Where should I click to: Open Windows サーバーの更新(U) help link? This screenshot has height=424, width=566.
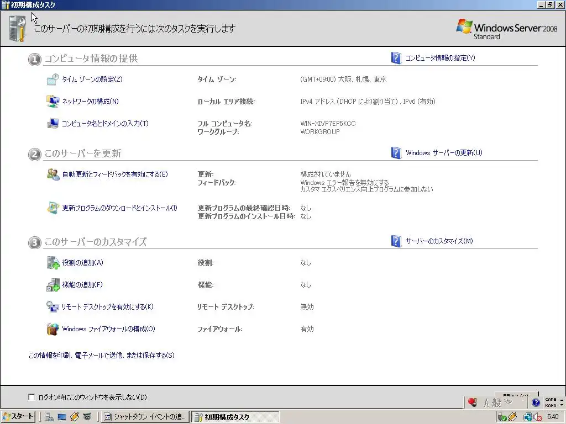[444, 153]
